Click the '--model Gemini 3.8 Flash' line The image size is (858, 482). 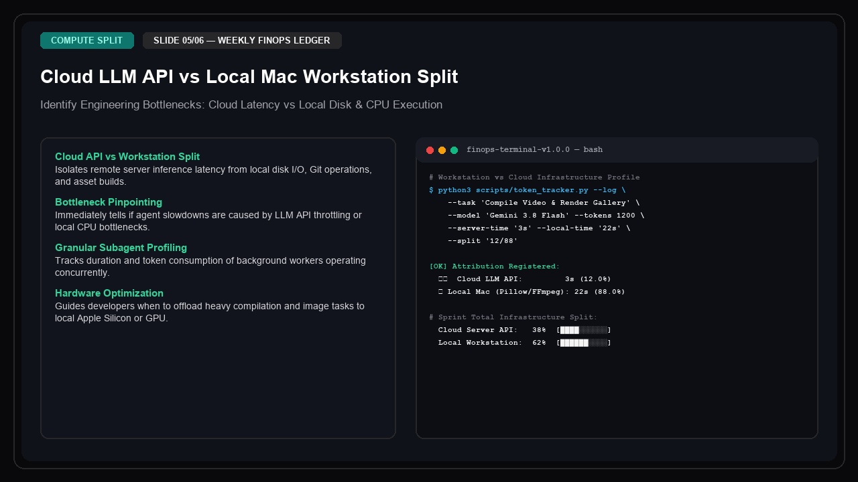point(546,216)
